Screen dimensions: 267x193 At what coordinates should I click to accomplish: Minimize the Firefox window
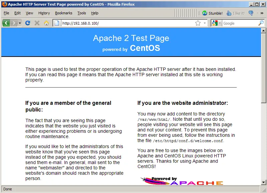pos(251,4)
